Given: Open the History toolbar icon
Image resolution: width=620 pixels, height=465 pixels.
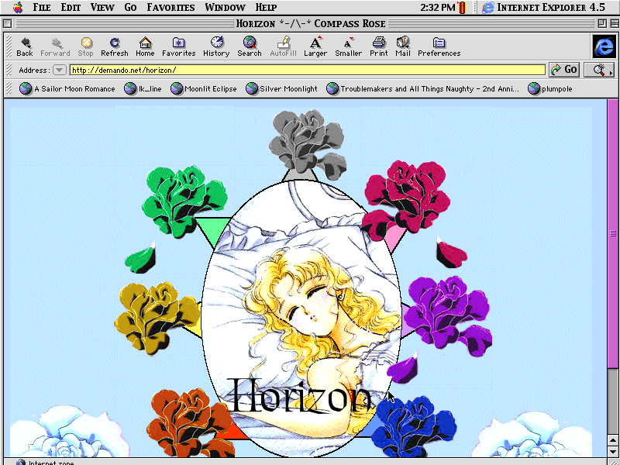Looking at the screenshot, I should pyautogui.click(x=216, y=46).
